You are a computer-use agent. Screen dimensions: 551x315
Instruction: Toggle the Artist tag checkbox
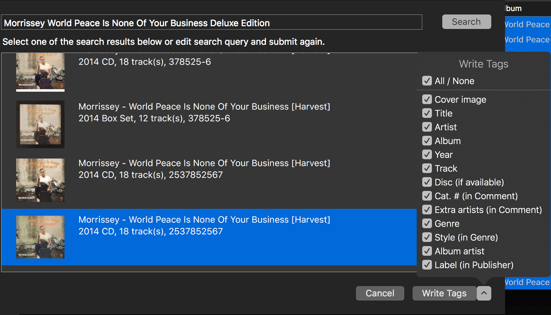[427, 127]
